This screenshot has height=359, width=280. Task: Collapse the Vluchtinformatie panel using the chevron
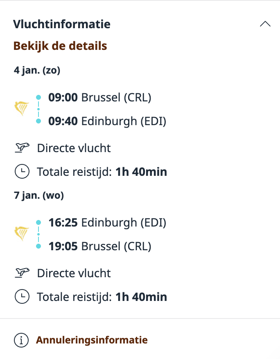point(265,24)
